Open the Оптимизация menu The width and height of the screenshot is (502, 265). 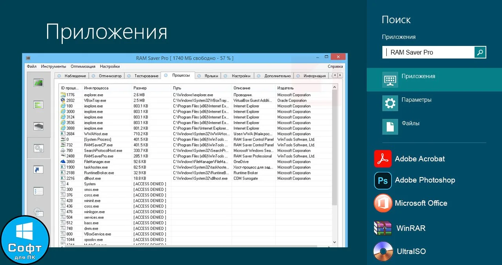(x=83, y=66)
